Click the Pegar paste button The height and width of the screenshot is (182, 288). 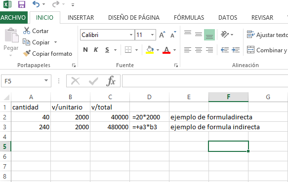[11, 41]
